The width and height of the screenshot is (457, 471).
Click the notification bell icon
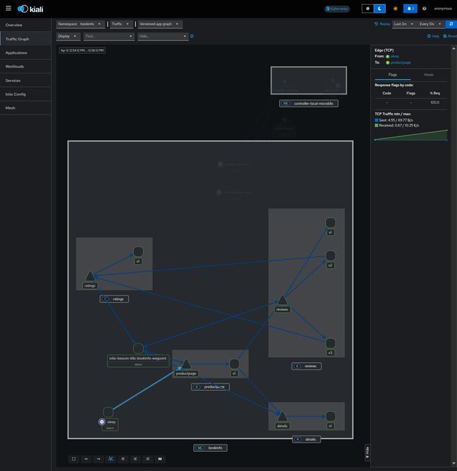(410, 9)
